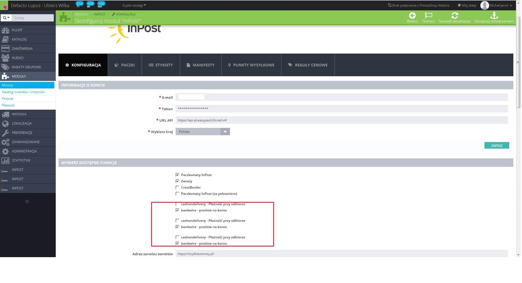Click the E-mail input field
The width and height of the screenshot is (522, 283).
[342, 97]
